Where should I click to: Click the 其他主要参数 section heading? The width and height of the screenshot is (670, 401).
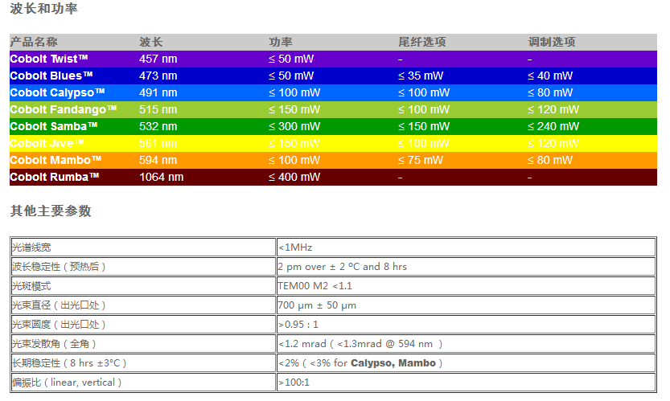click(x=51, y=211)
